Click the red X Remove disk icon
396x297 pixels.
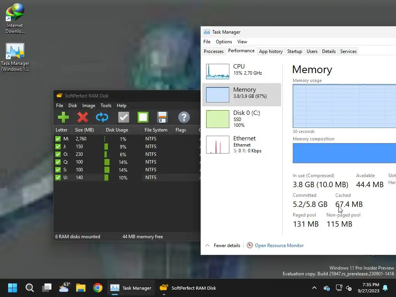[x=83, y=117]
